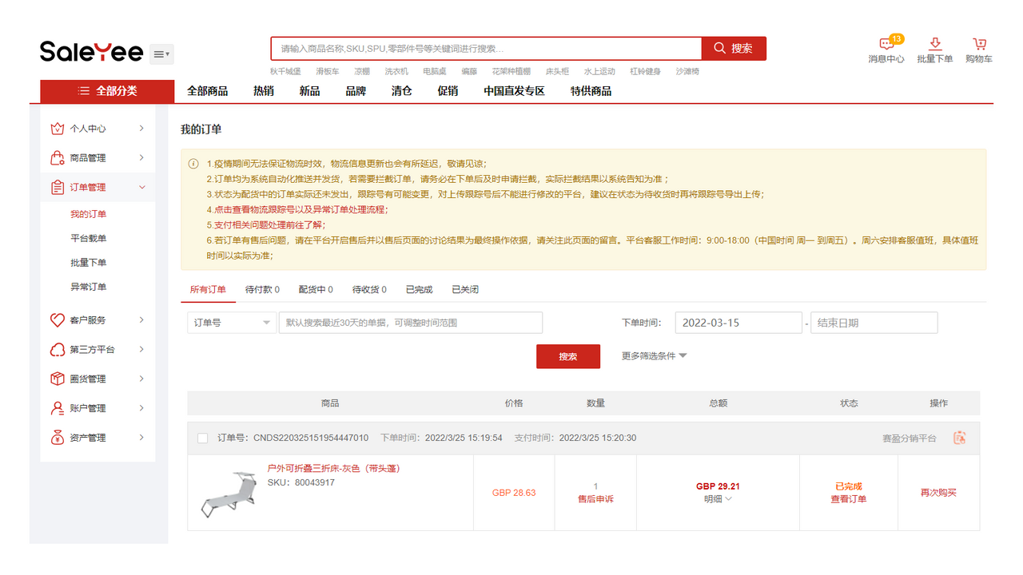
Task: Switch to the 待付款 tab
Action: (262, 290)
